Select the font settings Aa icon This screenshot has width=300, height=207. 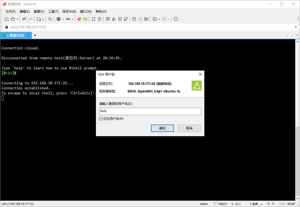[x=68, y=19]
